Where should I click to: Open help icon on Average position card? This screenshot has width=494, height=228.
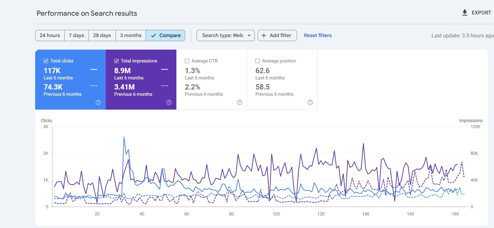tap(310, 102)
